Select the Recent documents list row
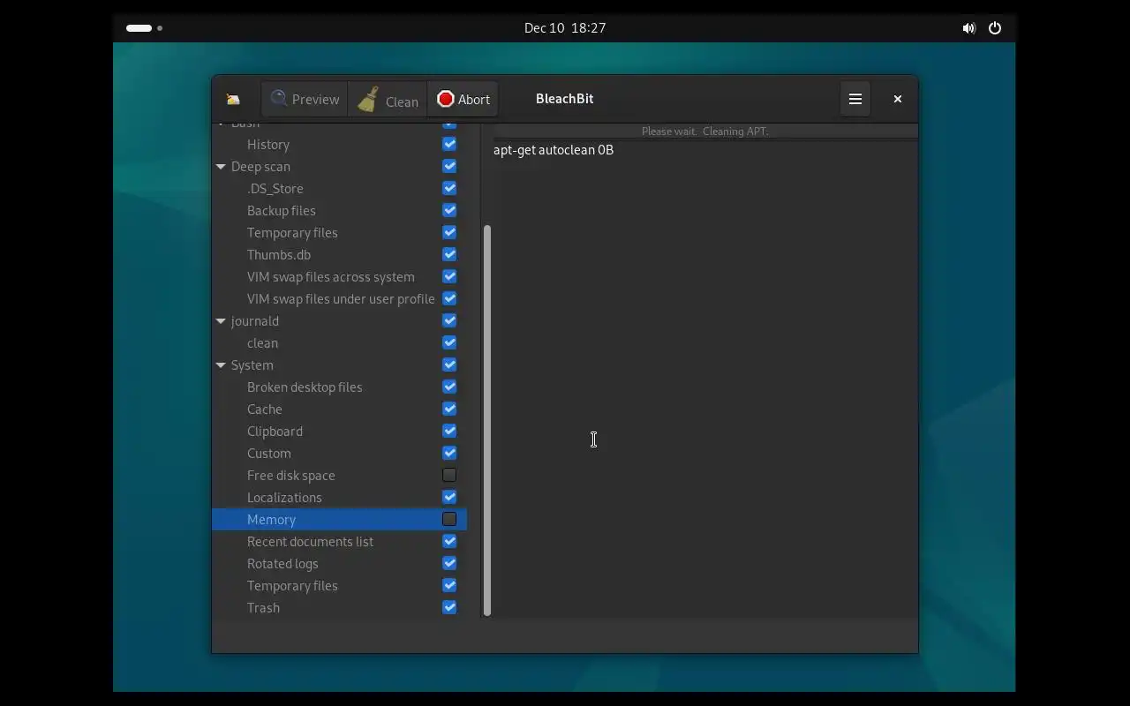The image size is (1130, 706). pos(339,541)
